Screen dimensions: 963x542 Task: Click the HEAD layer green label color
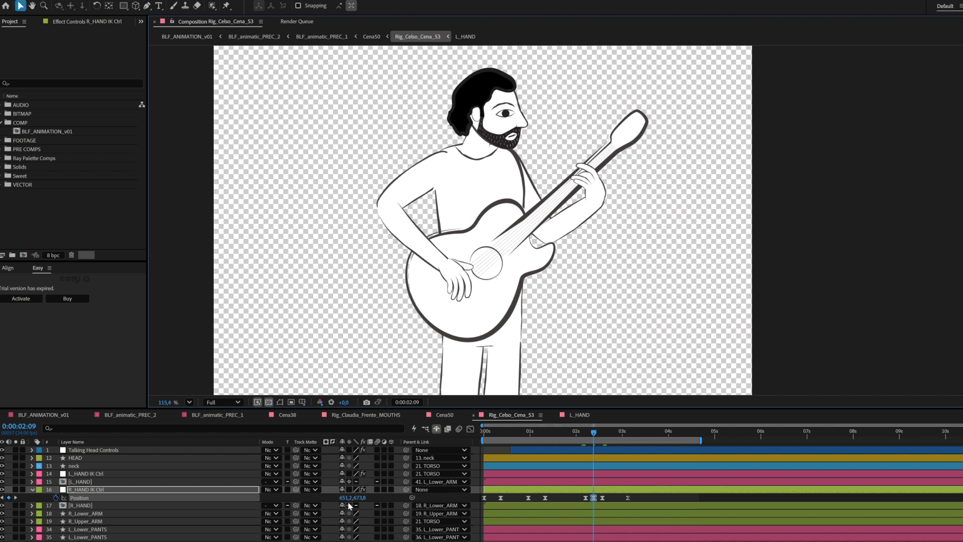pyautogui.click(x=39, y=458)
